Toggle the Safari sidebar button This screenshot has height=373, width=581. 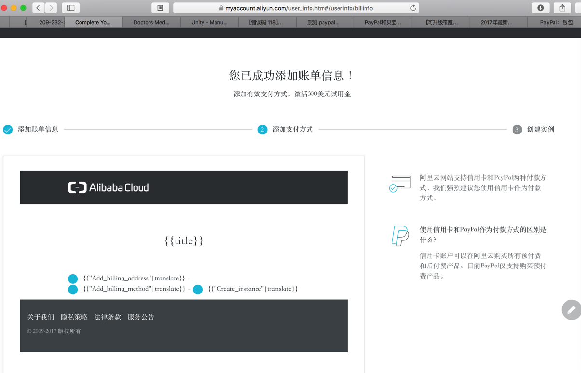[70, 8]
